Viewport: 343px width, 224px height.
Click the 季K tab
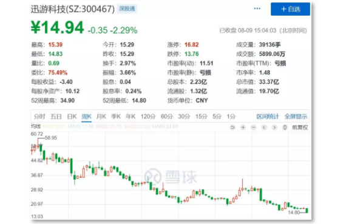[x=116, y=117]
